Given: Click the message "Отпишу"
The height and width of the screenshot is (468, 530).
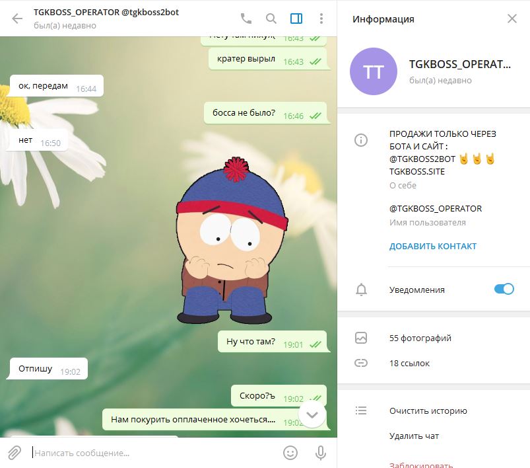Looking at the screenshot, I should coord(48,368).
